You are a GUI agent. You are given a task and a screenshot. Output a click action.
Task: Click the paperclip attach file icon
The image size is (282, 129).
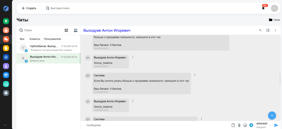[x=239, y=125]
